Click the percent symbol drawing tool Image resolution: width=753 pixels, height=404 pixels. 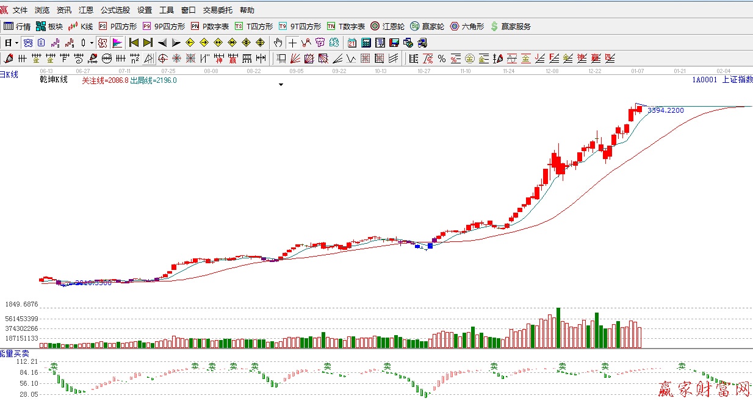tap(442, 58)
